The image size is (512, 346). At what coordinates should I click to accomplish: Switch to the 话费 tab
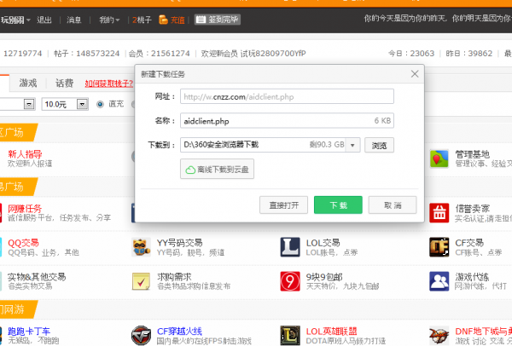pyautogui.click(x=64, y=84)
